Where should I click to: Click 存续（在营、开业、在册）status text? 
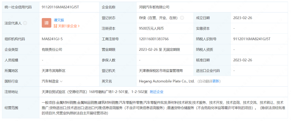pyautogui.click(x=159, y=18)
